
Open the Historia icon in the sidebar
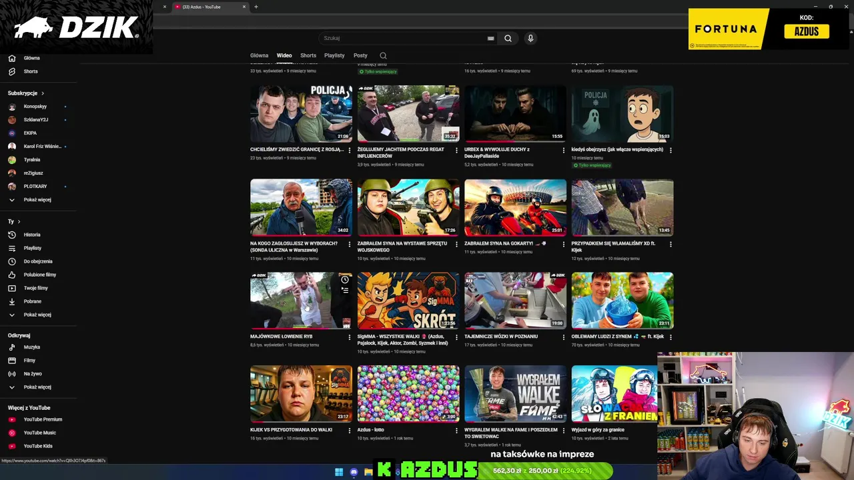point(11,235)
